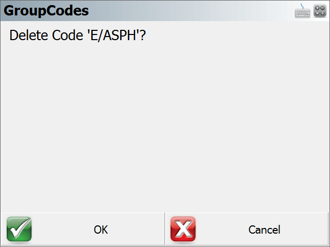This screenshot has height=247, width=330.
Task: Click the "Delete Code 'E/ASPH'?" message
Action: pyautogui.click(x=77, y=36)
